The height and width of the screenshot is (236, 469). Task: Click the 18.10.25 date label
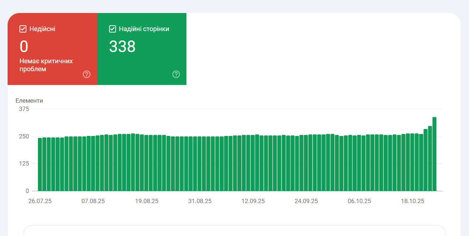click(x=413, y=201)
